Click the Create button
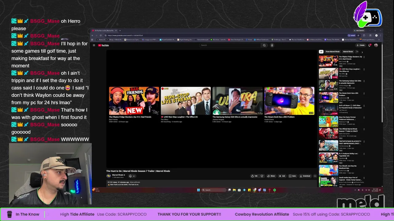The height and width of the screenshot is (221, 394). pyautogui.click(x=360, y=45)
